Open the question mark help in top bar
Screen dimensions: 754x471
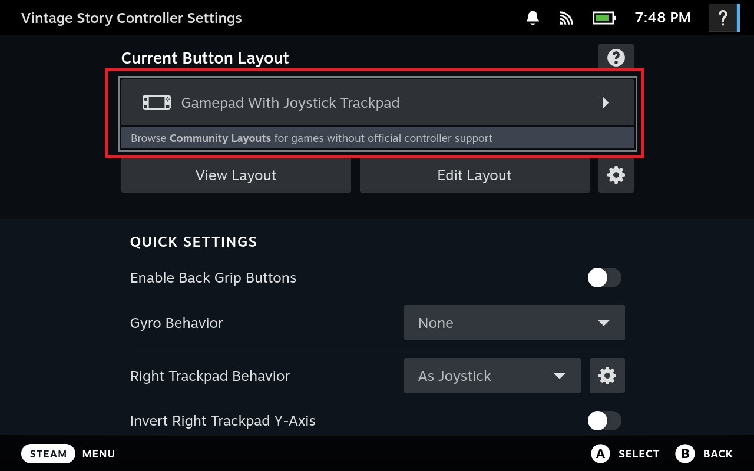point(723,18)
